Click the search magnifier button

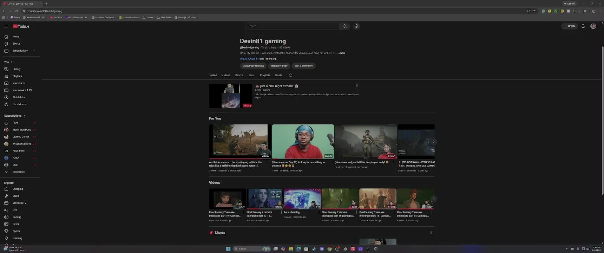[x=344, y=26]
